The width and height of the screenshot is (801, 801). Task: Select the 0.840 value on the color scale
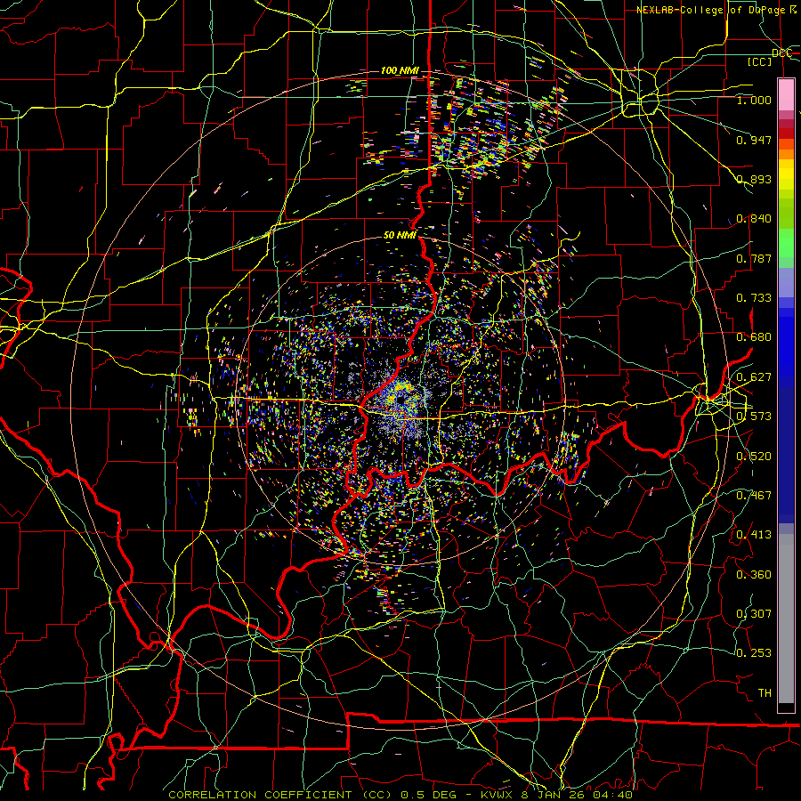click(754, 219)
